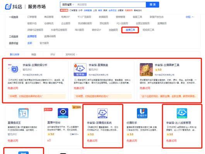This screenshot has width=205, height=154.
Task: Open the 直播中控台 title link
Action: pos(54,123)
